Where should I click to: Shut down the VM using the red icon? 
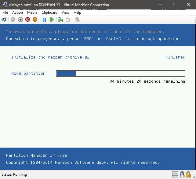pos(27,20)
